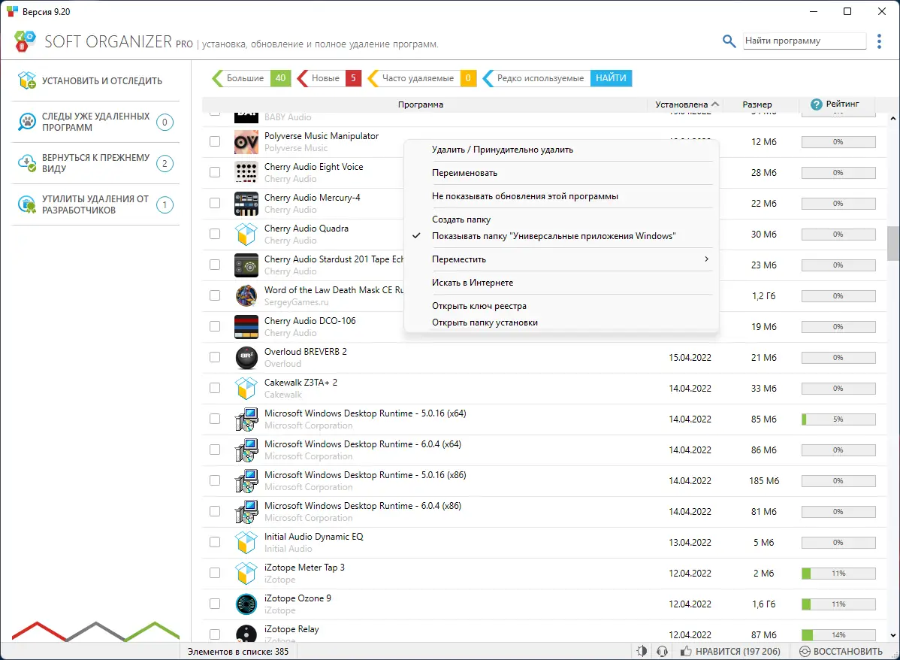
Task: Click the thumbs-up like icon
Action: click(x=686, y=652)
